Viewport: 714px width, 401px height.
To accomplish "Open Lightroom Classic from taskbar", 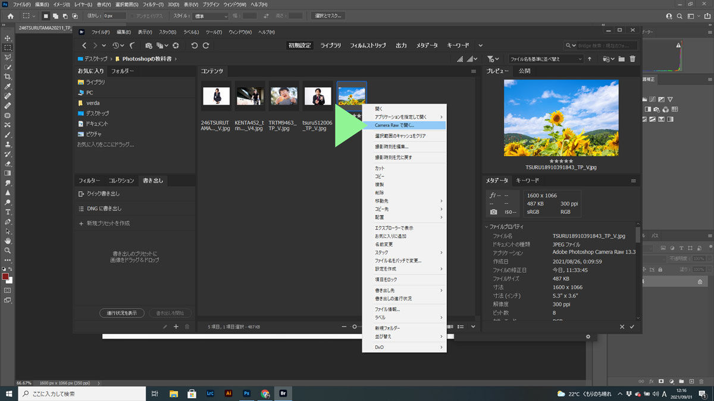I will [x=210, y=393].
